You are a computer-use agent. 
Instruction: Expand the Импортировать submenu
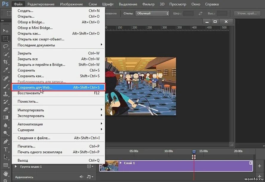101,110
